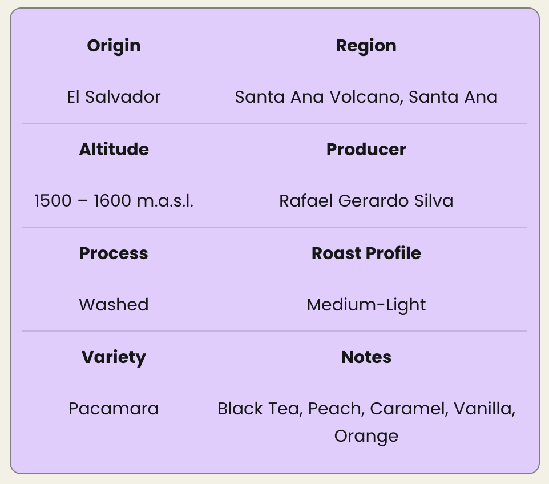Click the Origin heading
Image resolution: width=549 pixels, height=484 pixels.
tap(114, 46)
